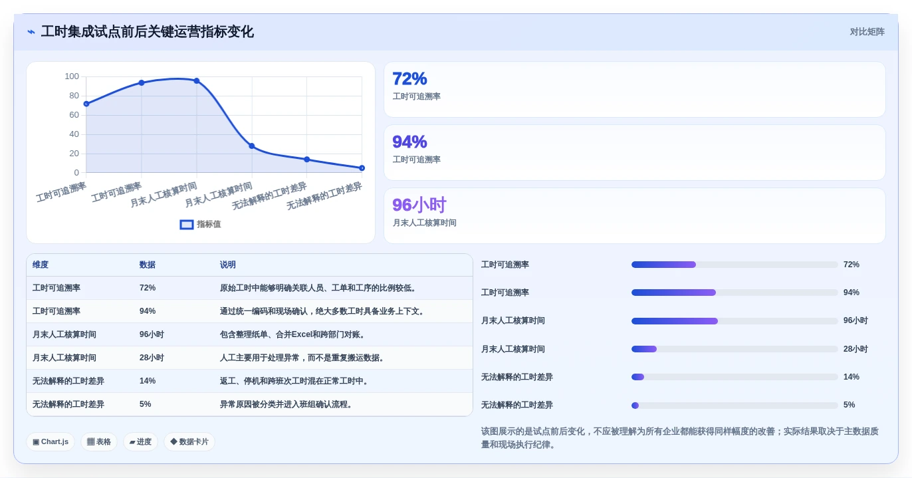Select the 数据卡片 tag chip
This screenshot has height=478, width=912.
point(189,441)
